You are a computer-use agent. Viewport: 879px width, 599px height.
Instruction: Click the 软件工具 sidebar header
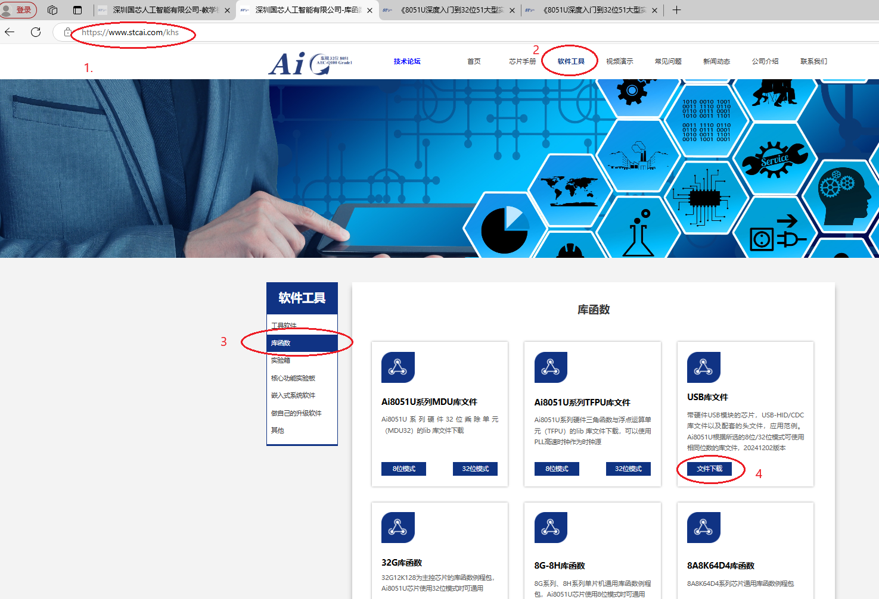tap(302, 298)
